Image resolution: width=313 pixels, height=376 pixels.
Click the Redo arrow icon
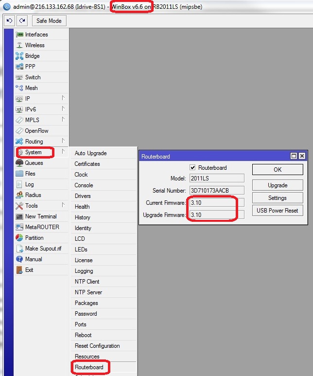[x=22, y=20]
